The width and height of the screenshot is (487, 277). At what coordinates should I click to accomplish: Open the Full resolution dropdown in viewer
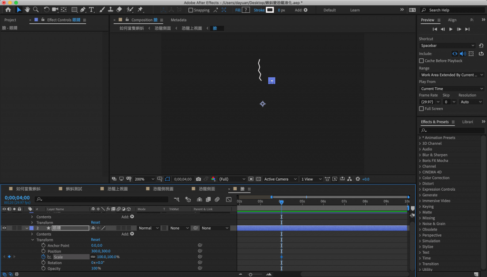[232, 179]
